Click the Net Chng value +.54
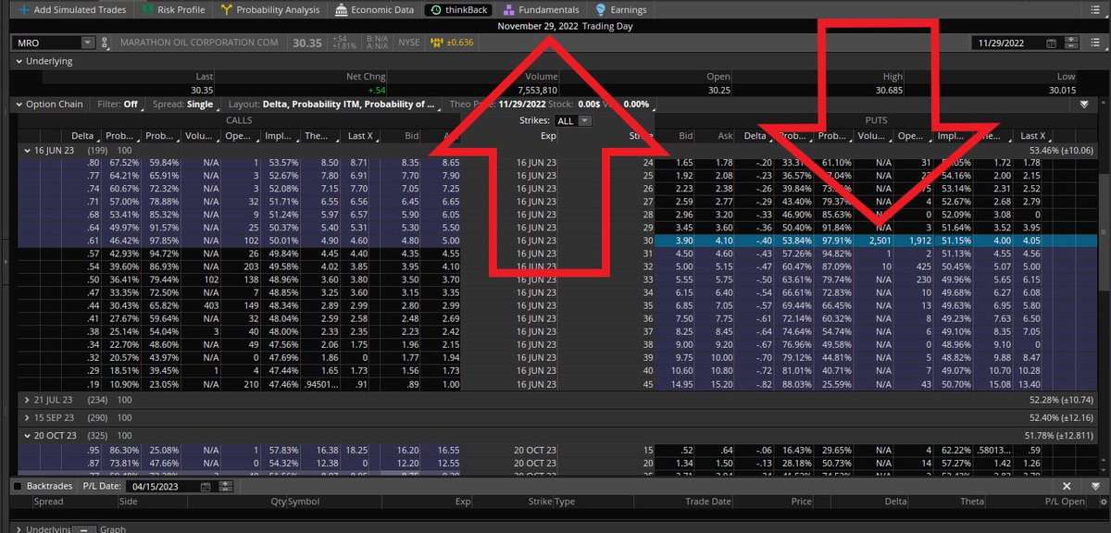 377,90
